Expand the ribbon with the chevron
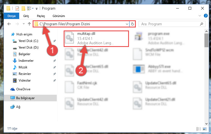This screenshot has width=211, height=134. [x=200, y=16]
